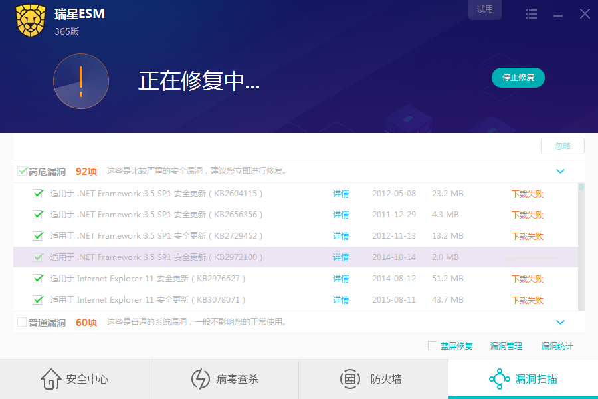Select the 漏洞扫描 tab

pos(523,379)
